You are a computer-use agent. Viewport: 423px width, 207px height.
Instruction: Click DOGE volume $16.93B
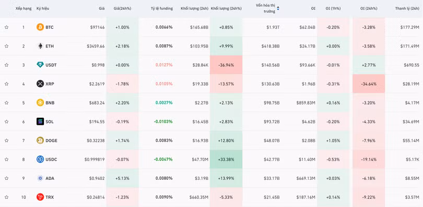click(200, 141)
